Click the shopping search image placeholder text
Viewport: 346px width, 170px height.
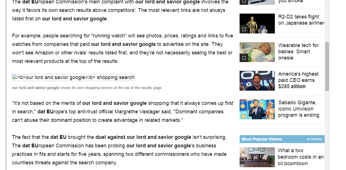(76, 77)
